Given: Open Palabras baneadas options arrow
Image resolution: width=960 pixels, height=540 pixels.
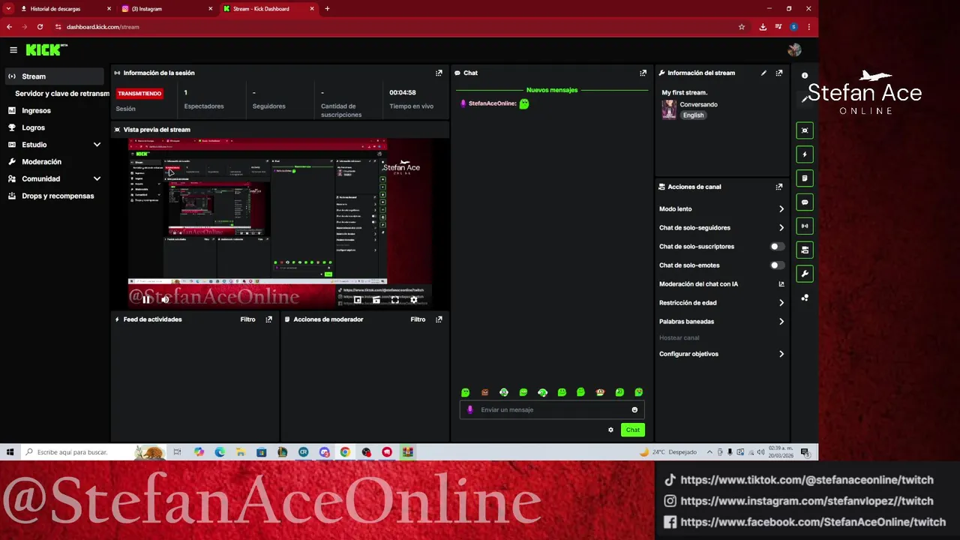Looking at the screenshot, I should [x=781, y=322].
